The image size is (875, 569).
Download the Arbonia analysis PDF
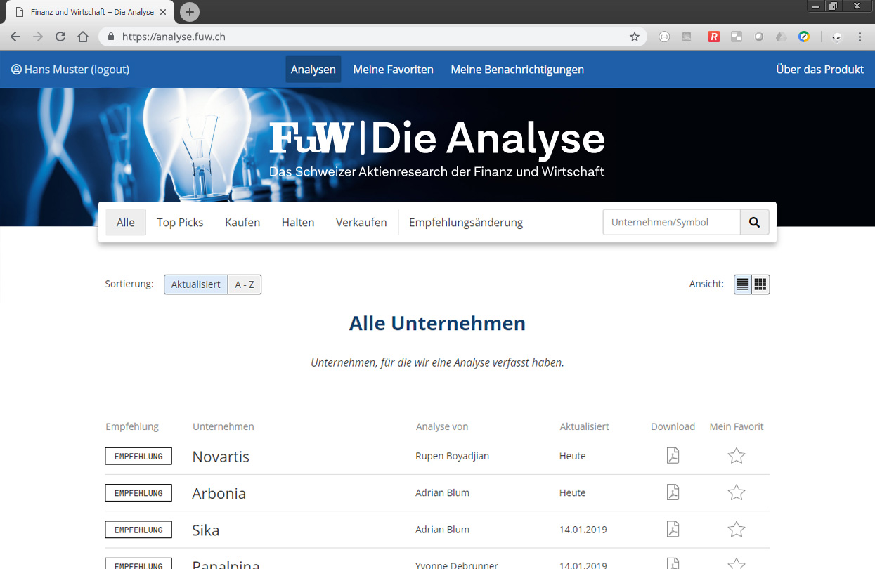[673, 492]
